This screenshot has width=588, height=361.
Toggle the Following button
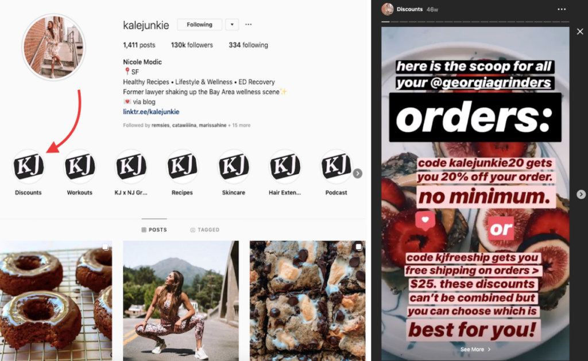point(199,25)
